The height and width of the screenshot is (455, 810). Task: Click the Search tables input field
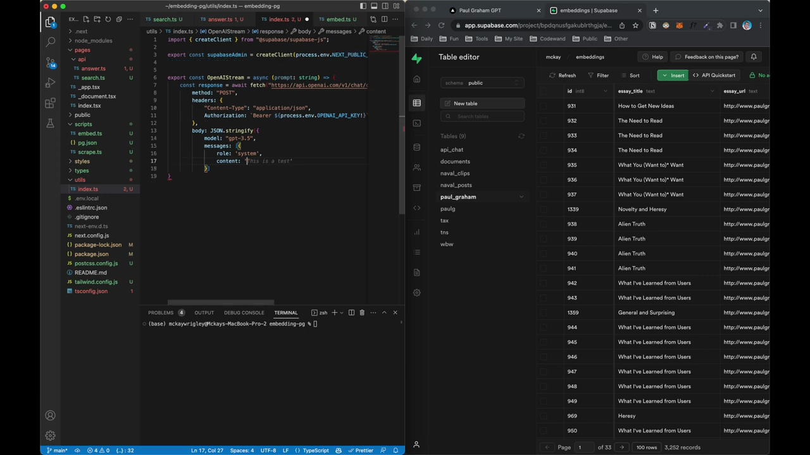pos(482,116)
